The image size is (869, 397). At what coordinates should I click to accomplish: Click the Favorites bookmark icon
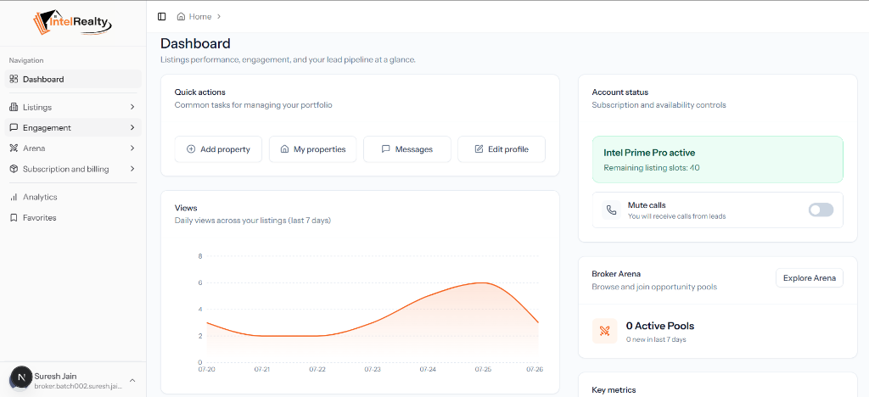click(x=14, y=218)
